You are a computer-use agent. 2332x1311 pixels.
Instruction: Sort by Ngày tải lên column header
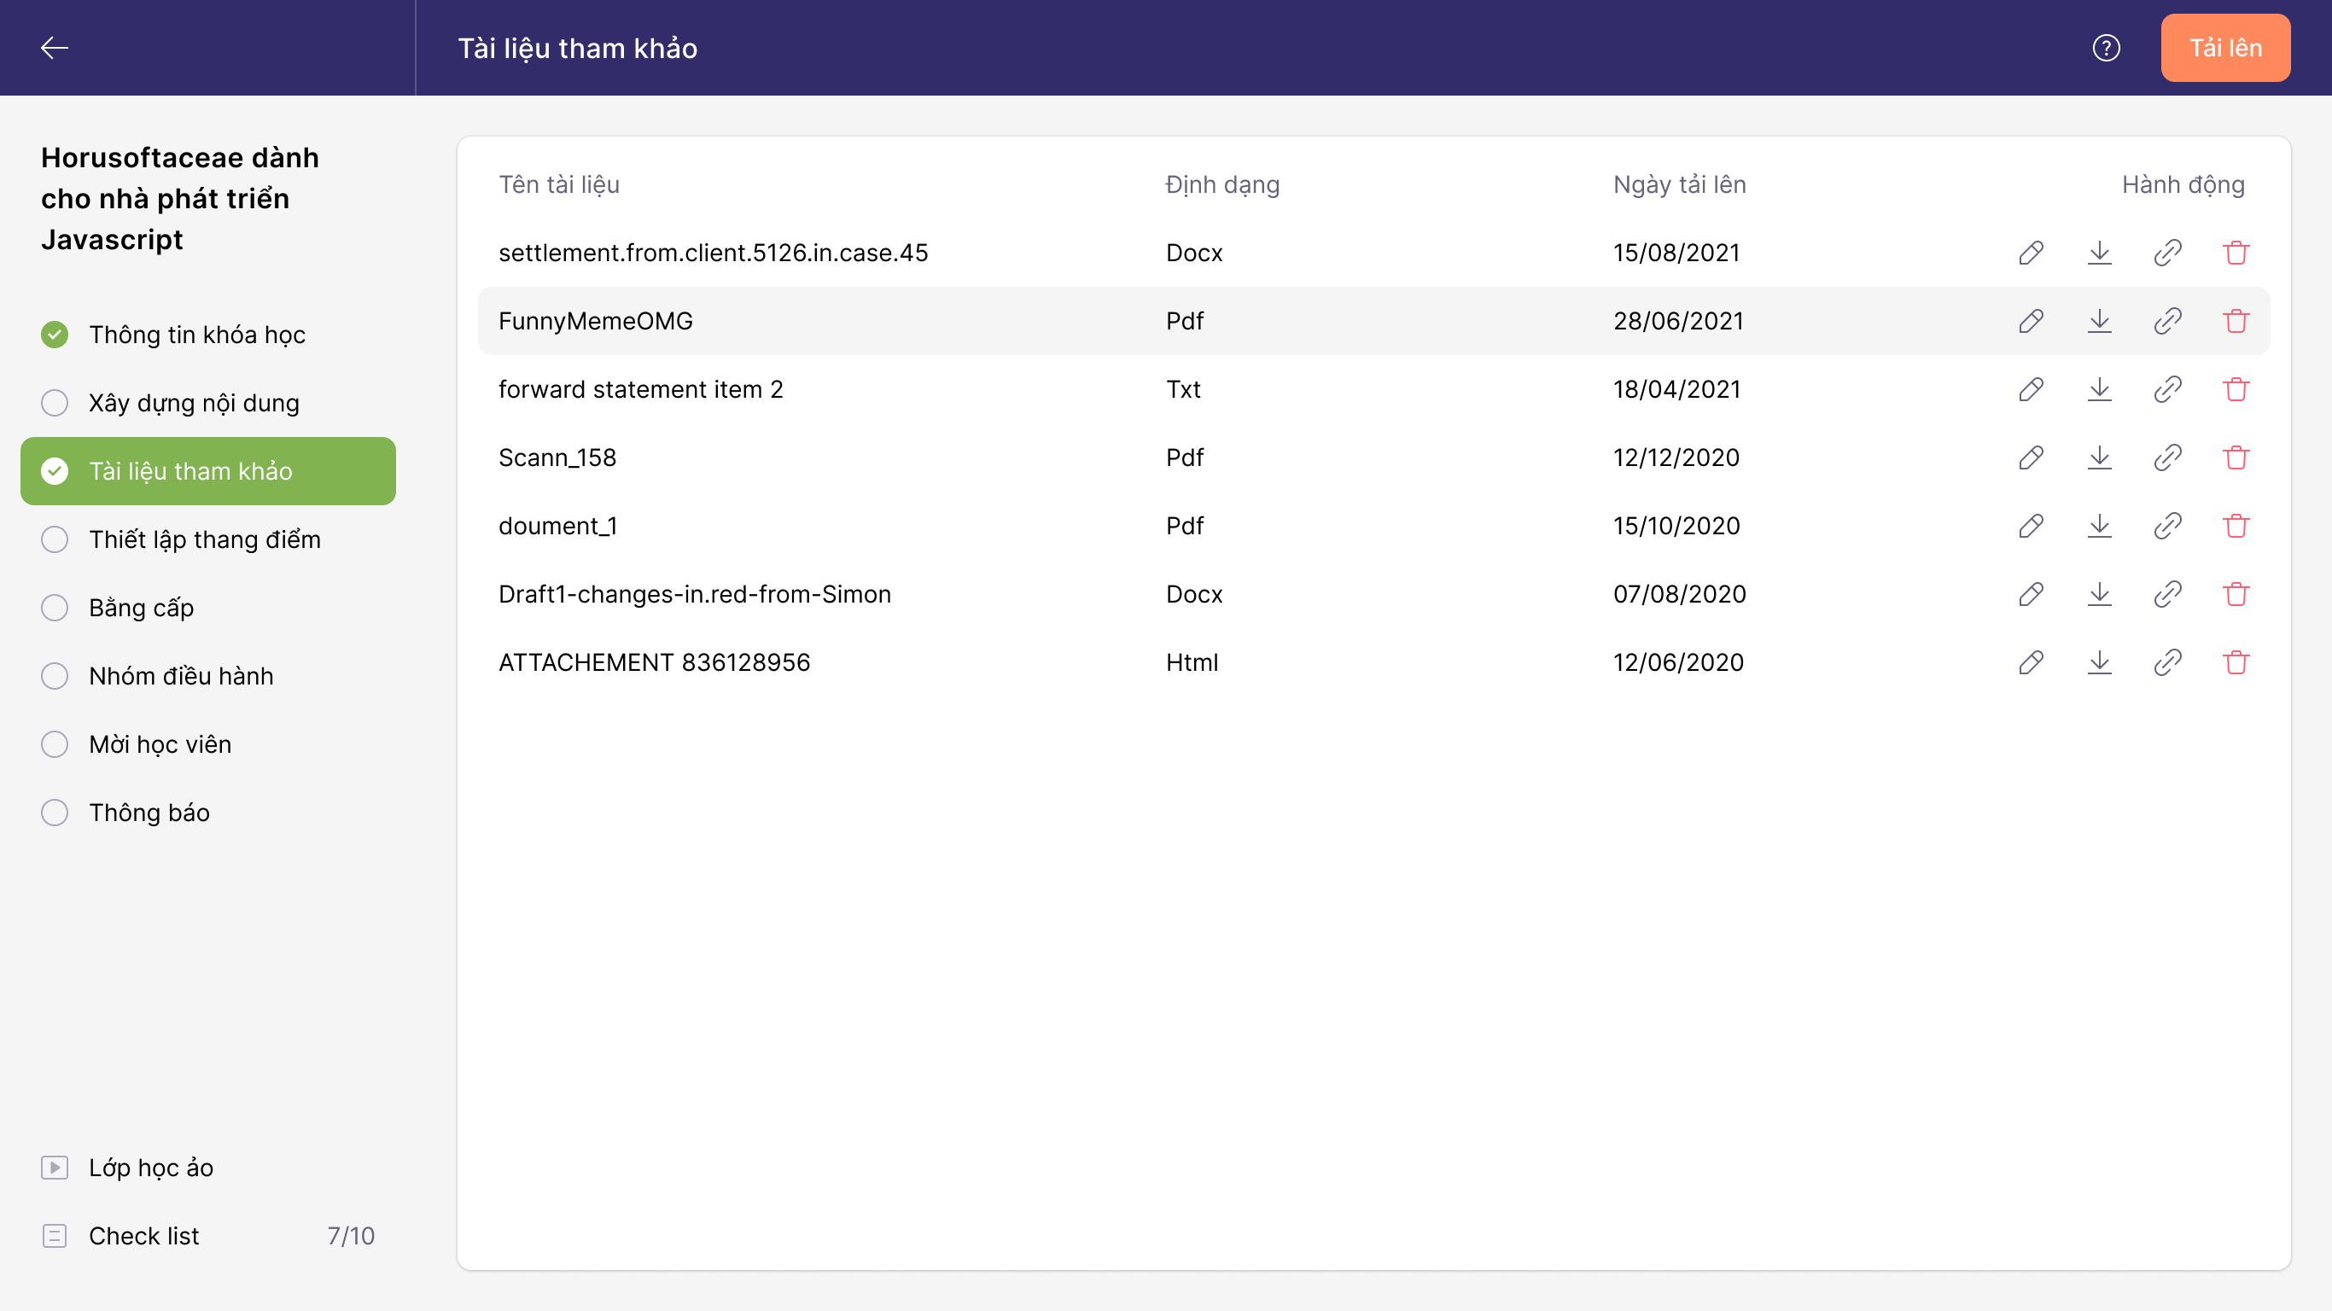point(1679,184)
